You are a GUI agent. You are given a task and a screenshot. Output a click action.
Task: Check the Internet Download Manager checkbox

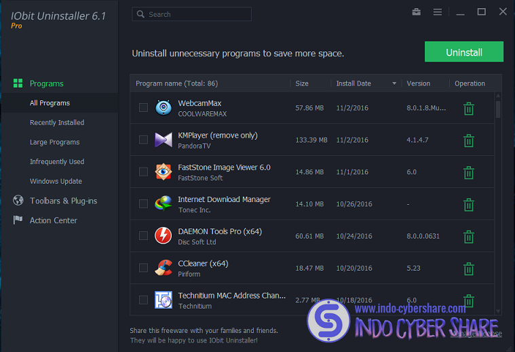point(143,203)
